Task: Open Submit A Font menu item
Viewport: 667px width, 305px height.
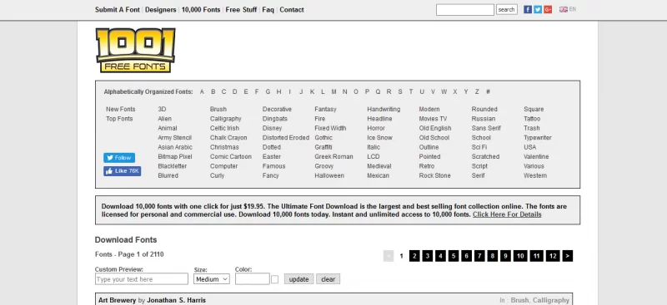Action: [118, 10]
